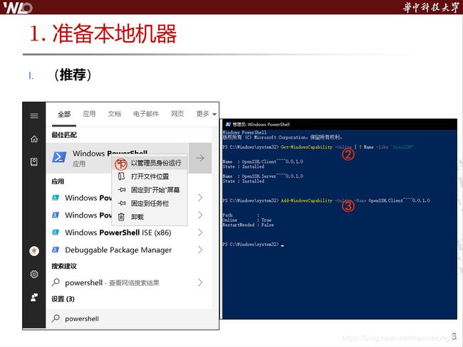Click the search icon beside the powershell web suggestion
The image size is (463, 347).
(56, 282)
